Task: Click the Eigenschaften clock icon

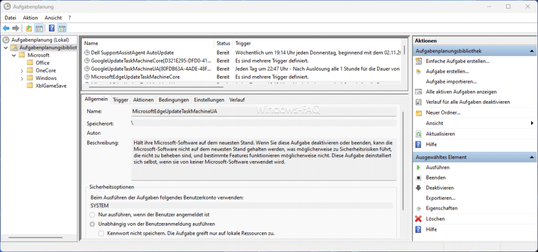Action: [x=418, y=208]
